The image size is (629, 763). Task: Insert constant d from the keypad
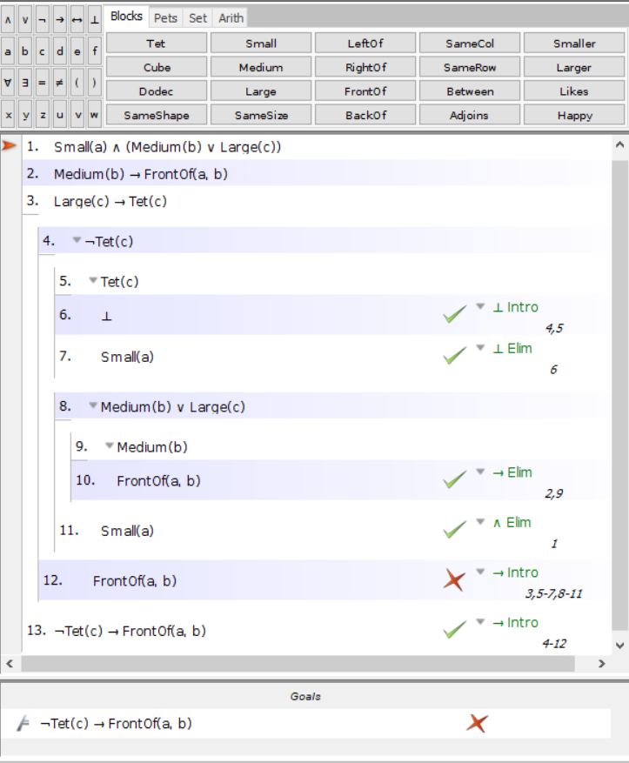point(60,51)
